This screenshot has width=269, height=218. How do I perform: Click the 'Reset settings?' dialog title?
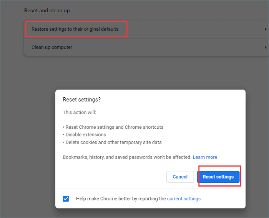[x=81, y=99]
